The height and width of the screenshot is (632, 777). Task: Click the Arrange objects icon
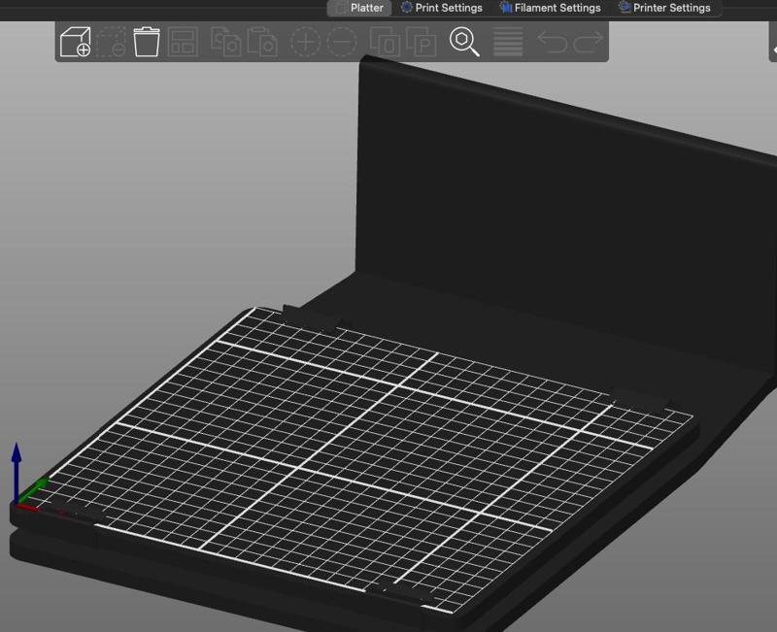(x=184, y=42)
